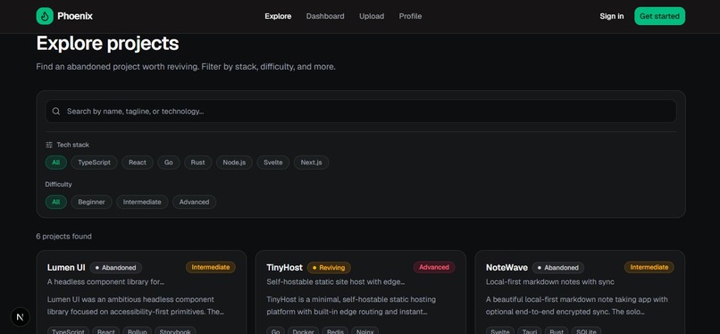
Task: Open the TinyHost project title
Action: 285,268
